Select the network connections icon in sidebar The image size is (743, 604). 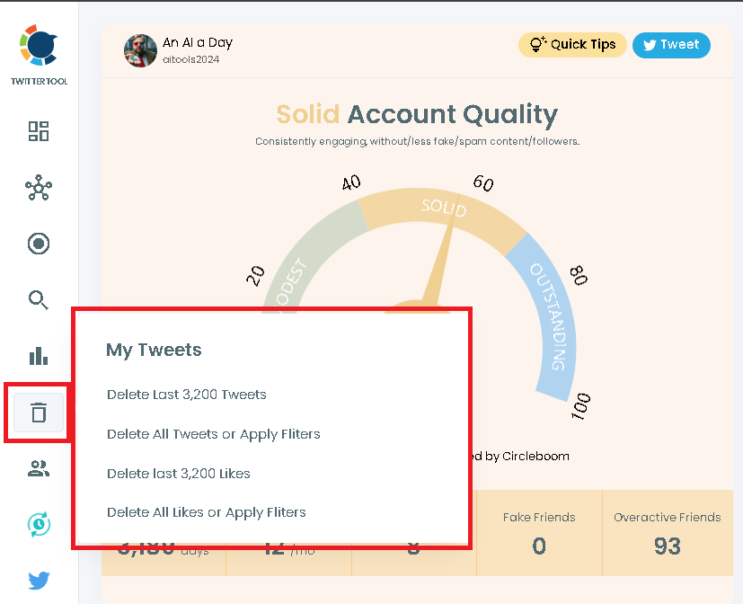tap(39, 188)
